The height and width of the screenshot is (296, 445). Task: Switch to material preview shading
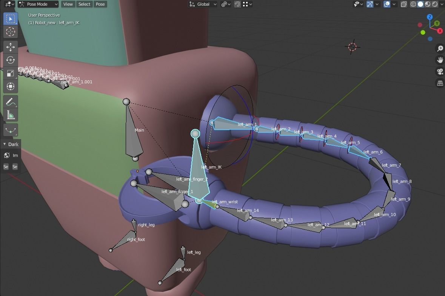428,4
